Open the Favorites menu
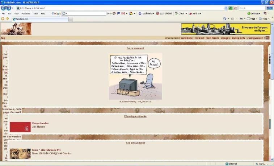 [26, 13]
